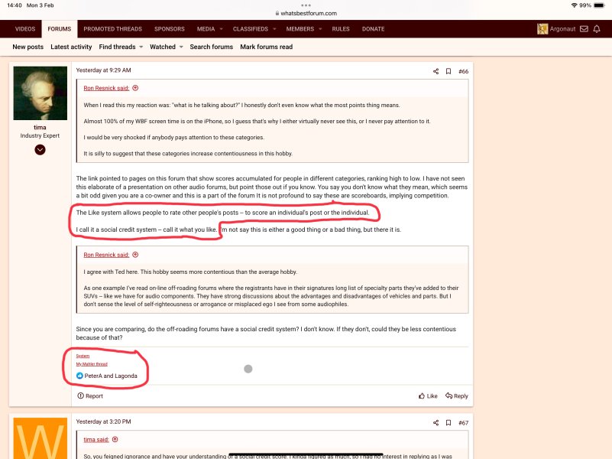Open the Videos tab

point(25,29)
